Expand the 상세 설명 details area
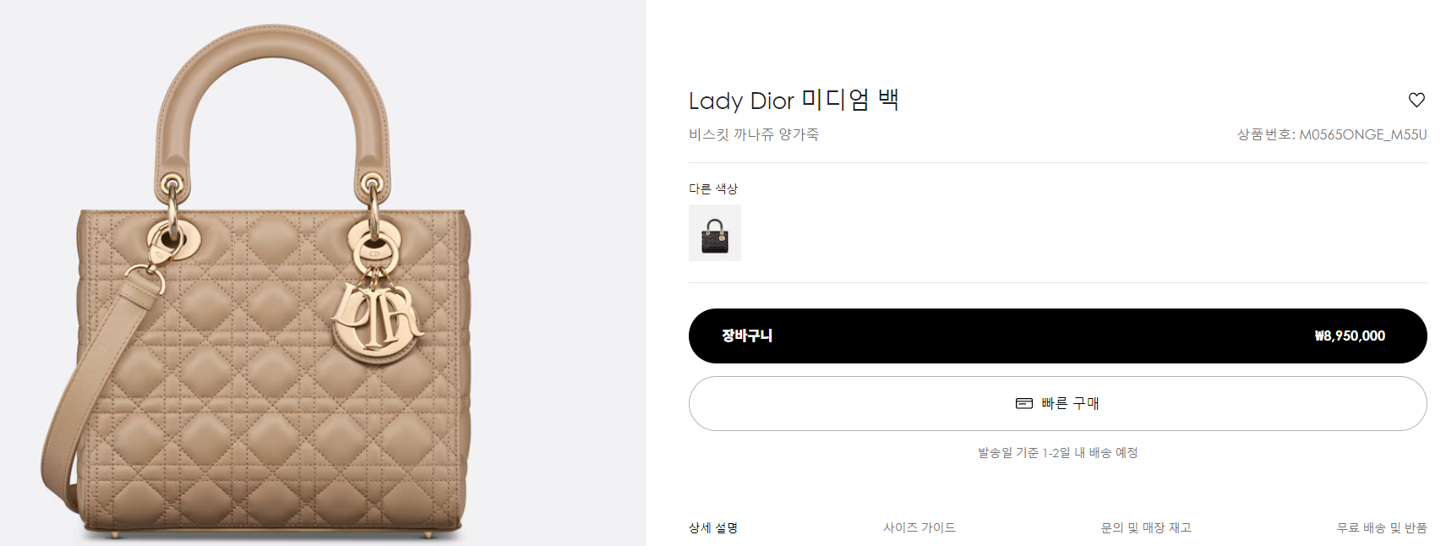Screen dimensions: 1446x546 tap(713, 527)
